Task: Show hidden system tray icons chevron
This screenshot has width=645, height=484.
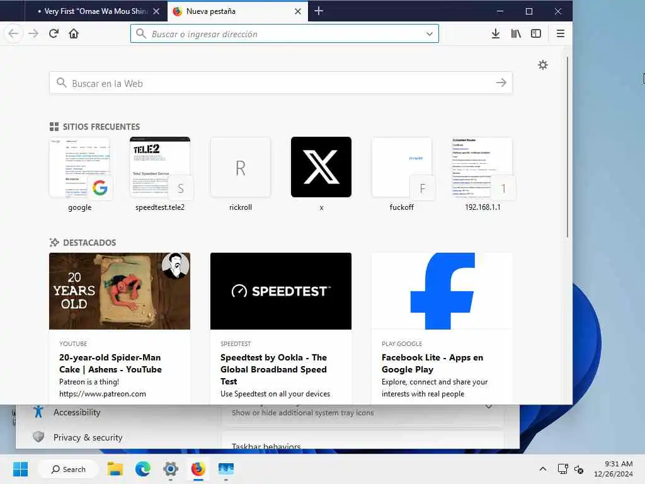Action: (543, 469)
